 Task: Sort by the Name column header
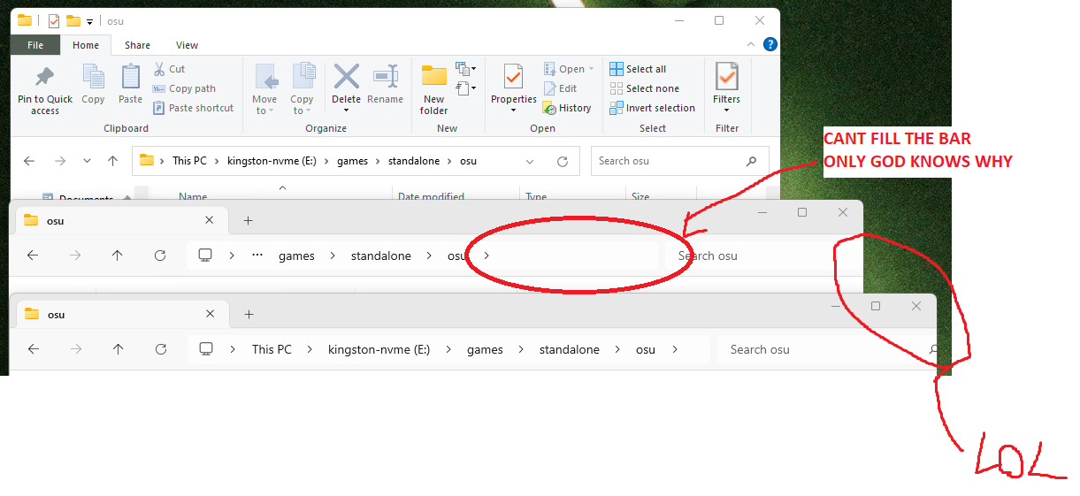pos(193,197)
